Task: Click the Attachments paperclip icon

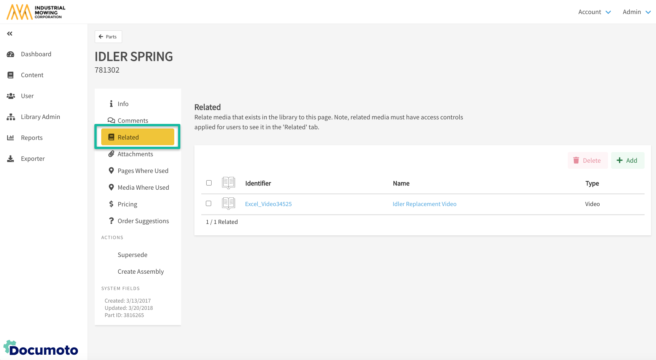Action: (x=111, y=154)
